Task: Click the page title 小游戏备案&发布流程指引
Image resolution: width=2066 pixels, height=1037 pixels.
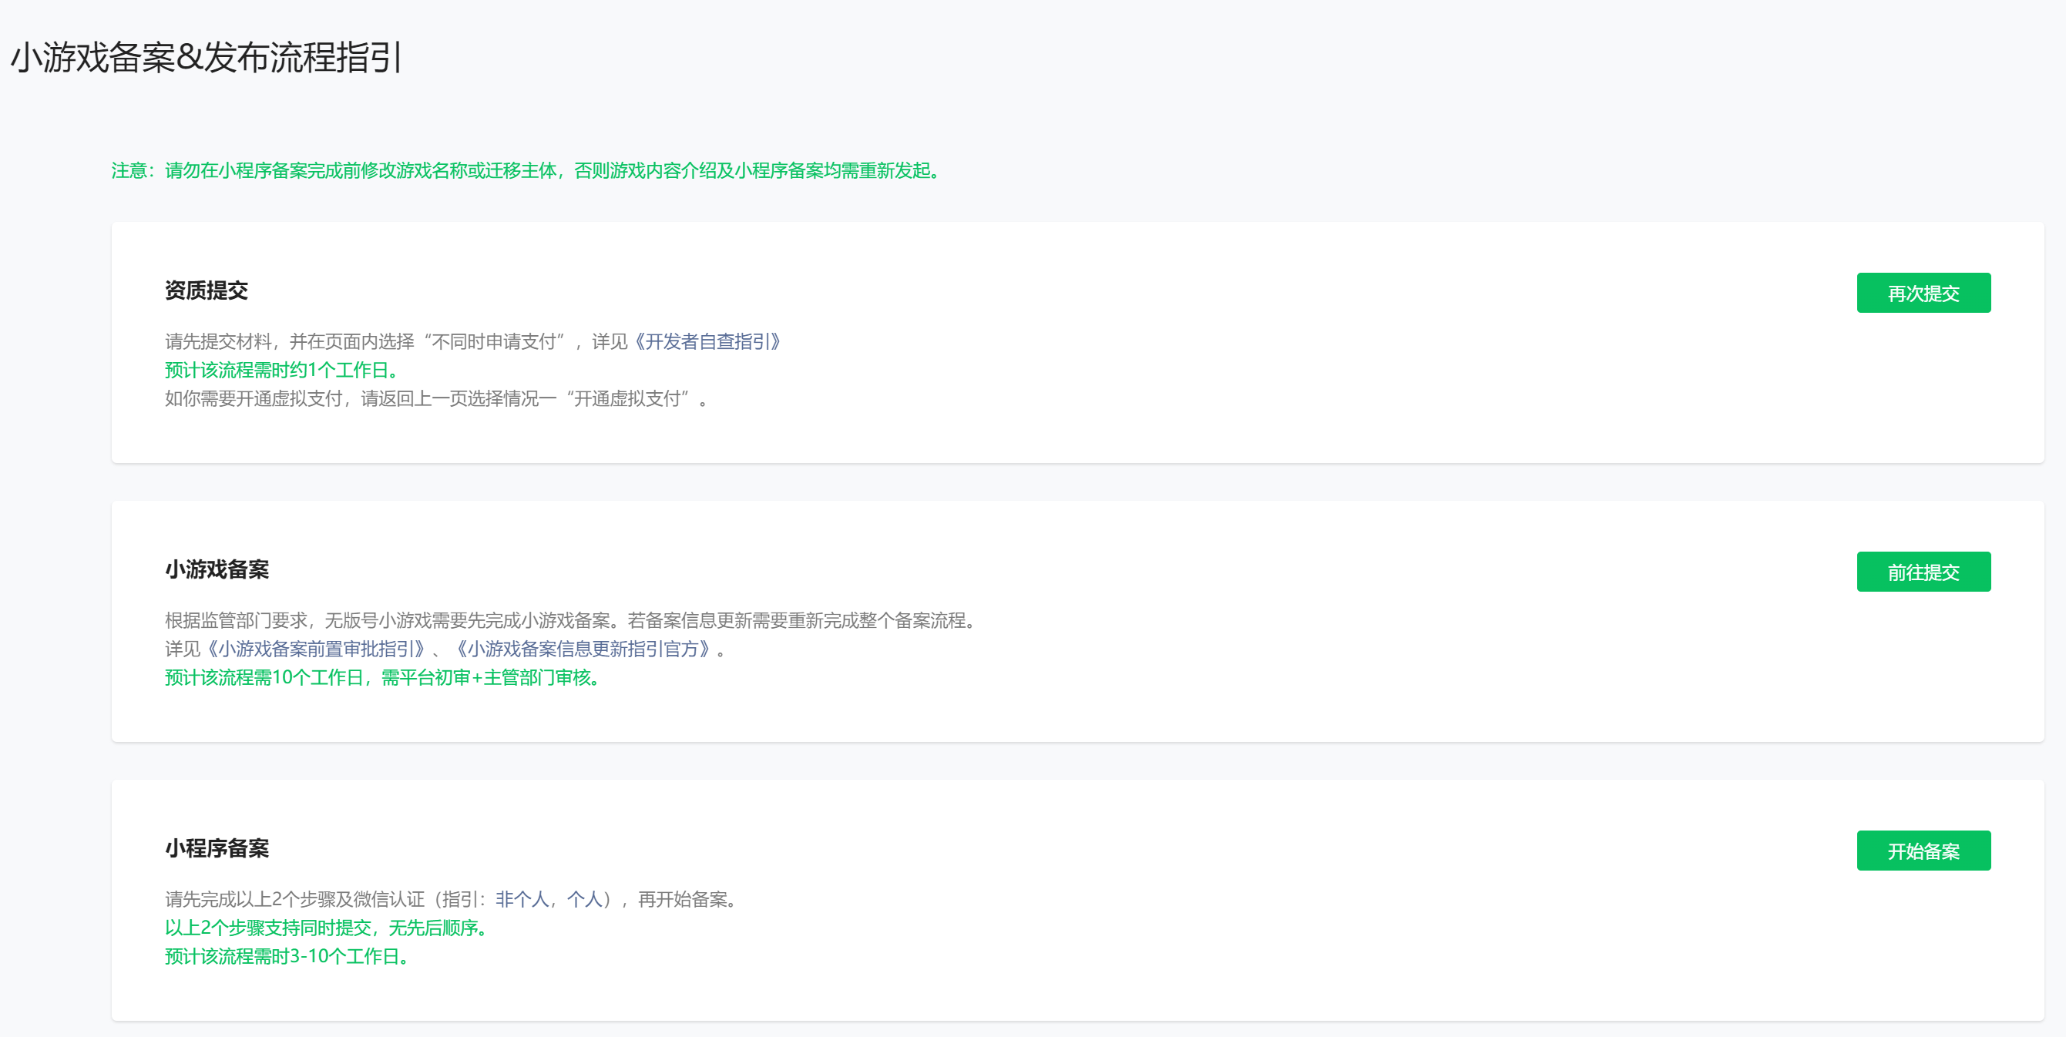Action: coord(206,58)
